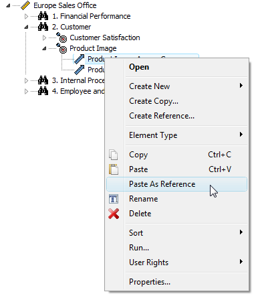262x304 pixels.
Task: Select 4. Employee tree label
Action: click(x=78, y=91)
